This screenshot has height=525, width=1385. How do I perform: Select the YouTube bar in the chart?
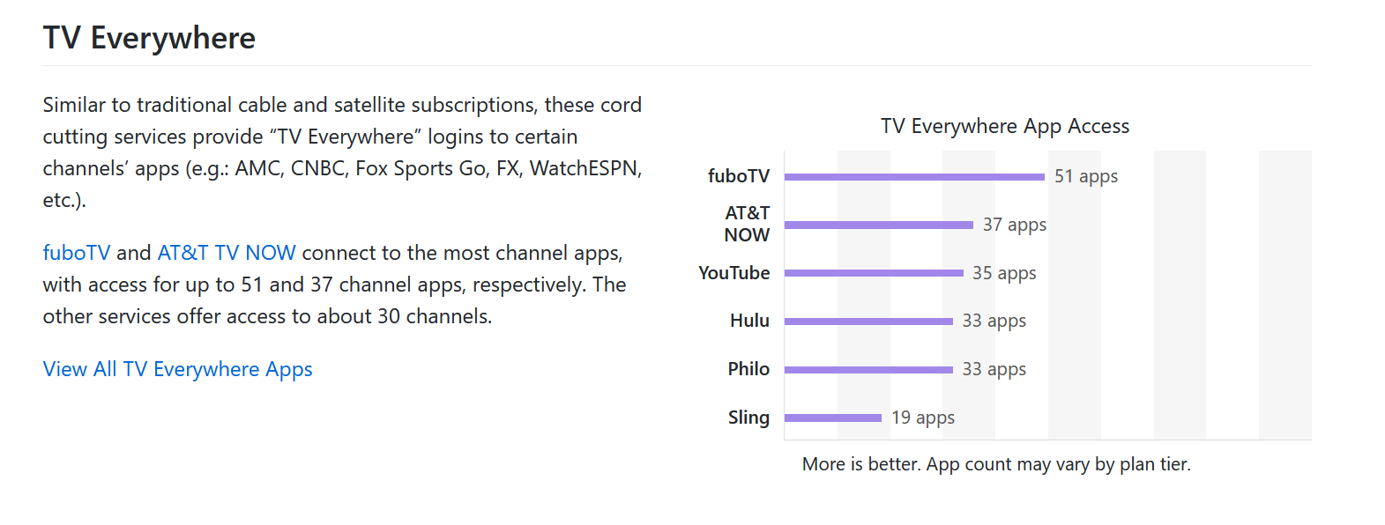tap(873, 273)
